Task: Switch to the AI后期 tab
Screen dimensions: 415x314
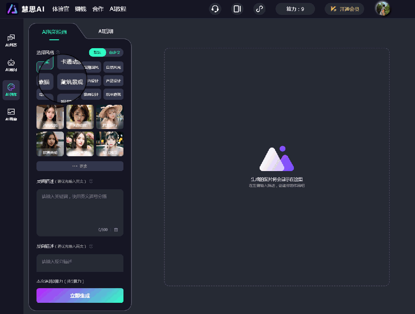Action: pos(106,32)
